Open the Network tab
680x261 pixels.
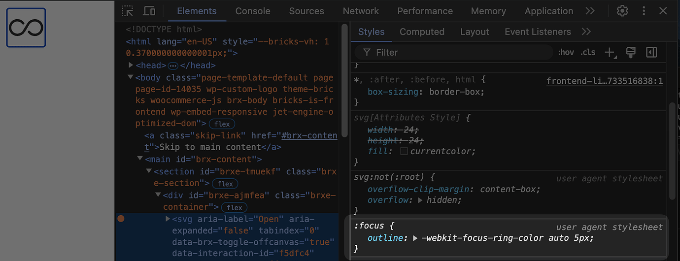(x=361, y=11)
